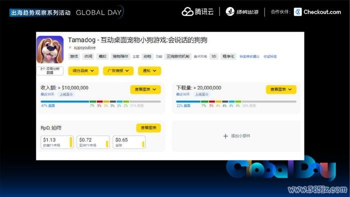Click the $0.65 全球 RpD card
Viewport: 350px width, 197px height.
point(129,142)
